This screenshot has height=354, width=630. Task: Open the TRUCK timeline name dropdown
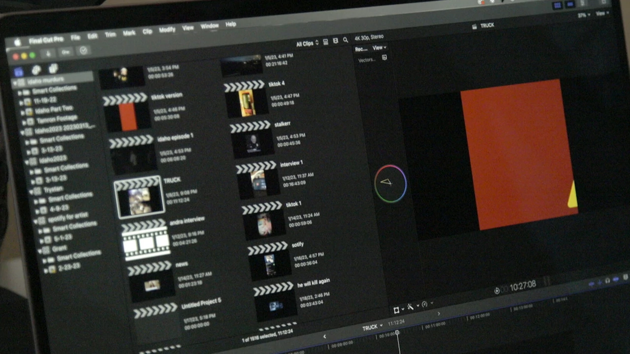(373, 327)
